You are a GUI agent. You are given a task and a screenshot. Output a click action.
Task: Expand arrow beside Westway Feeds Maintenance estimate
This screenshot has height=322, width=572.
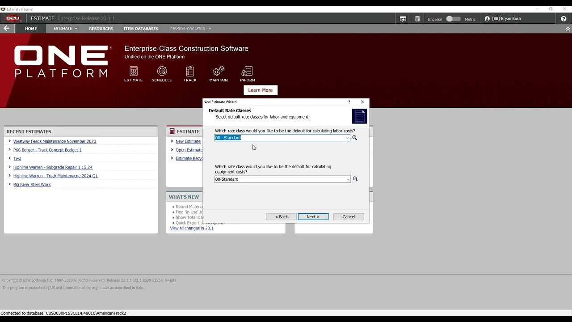9,141
